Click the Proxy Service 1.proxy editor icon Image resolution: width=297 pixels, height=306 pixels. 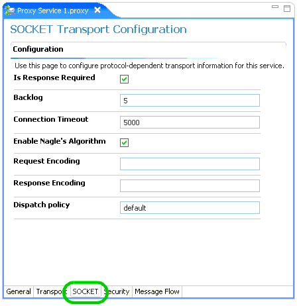(10, 11)
